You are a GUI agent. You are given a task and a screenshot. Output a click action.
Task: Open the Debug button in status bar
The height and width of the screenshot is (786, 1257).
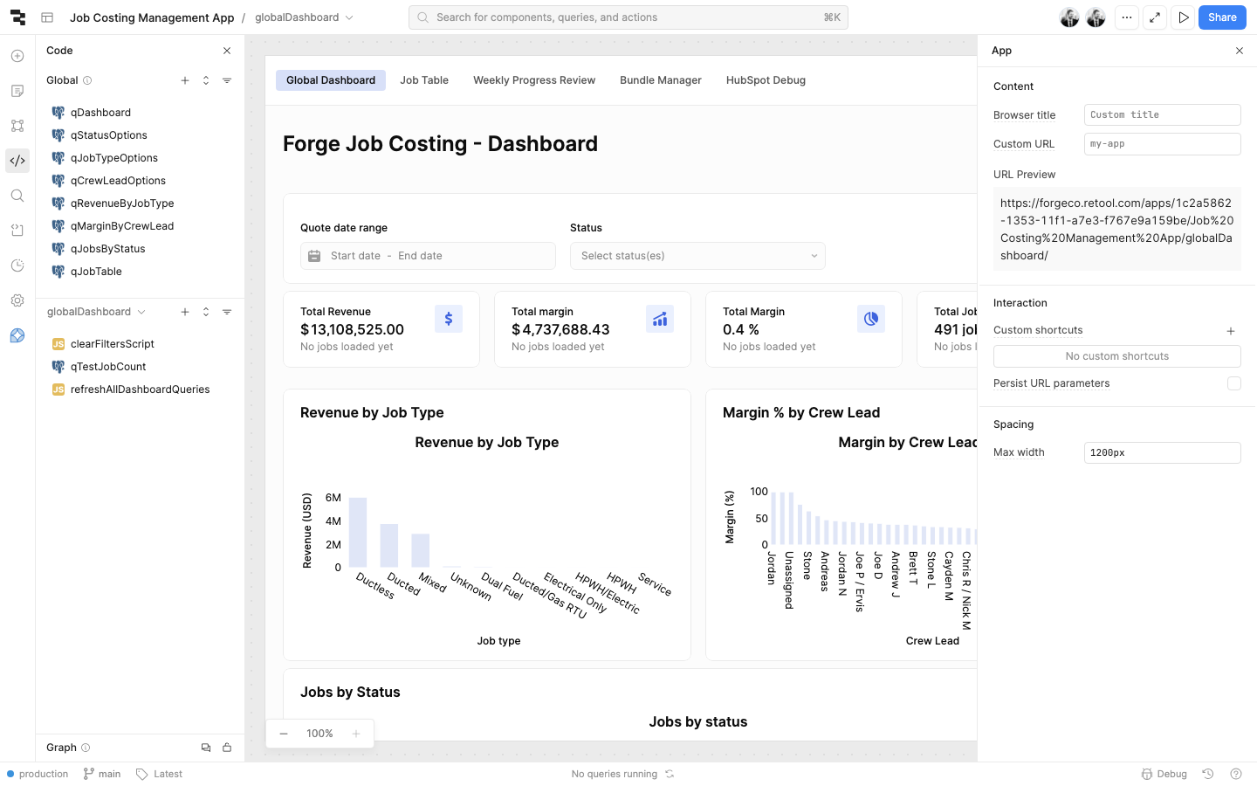1164,774
